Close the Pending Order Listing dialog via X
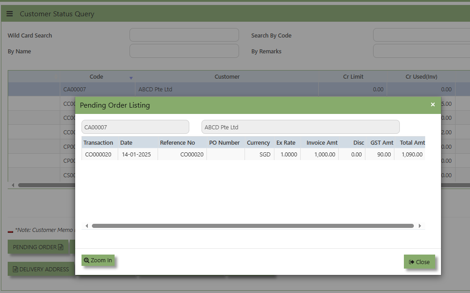470x293 pixels. pyautogui.click(x=432, y=104)
